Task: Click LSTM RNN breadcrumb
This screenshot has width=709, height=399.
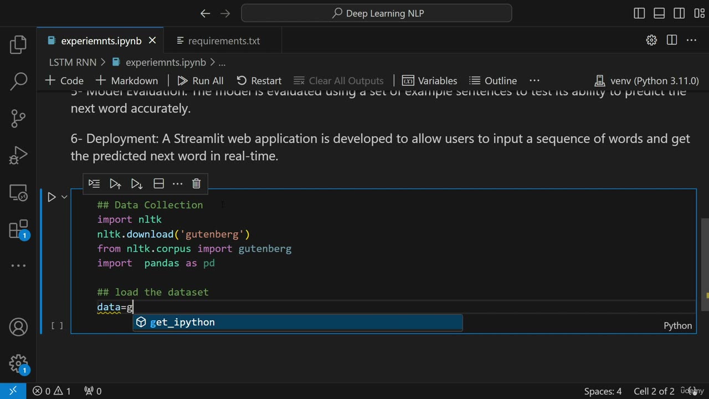Action: point(73,62)
